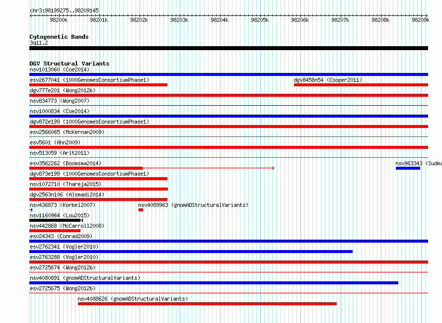The image size is (442, 323).
Task: Click variant label nsv442868 (McCarroll2008)
Action: 67,226
